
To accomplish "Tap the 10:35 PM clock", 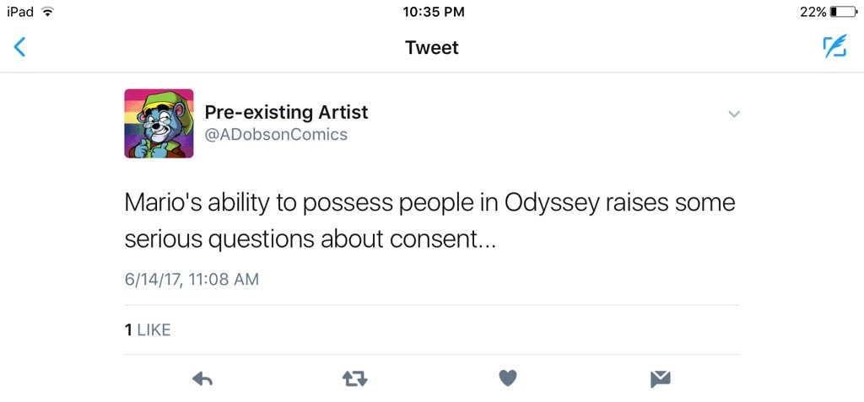I will pyautogui.click(x=432, y=12).
